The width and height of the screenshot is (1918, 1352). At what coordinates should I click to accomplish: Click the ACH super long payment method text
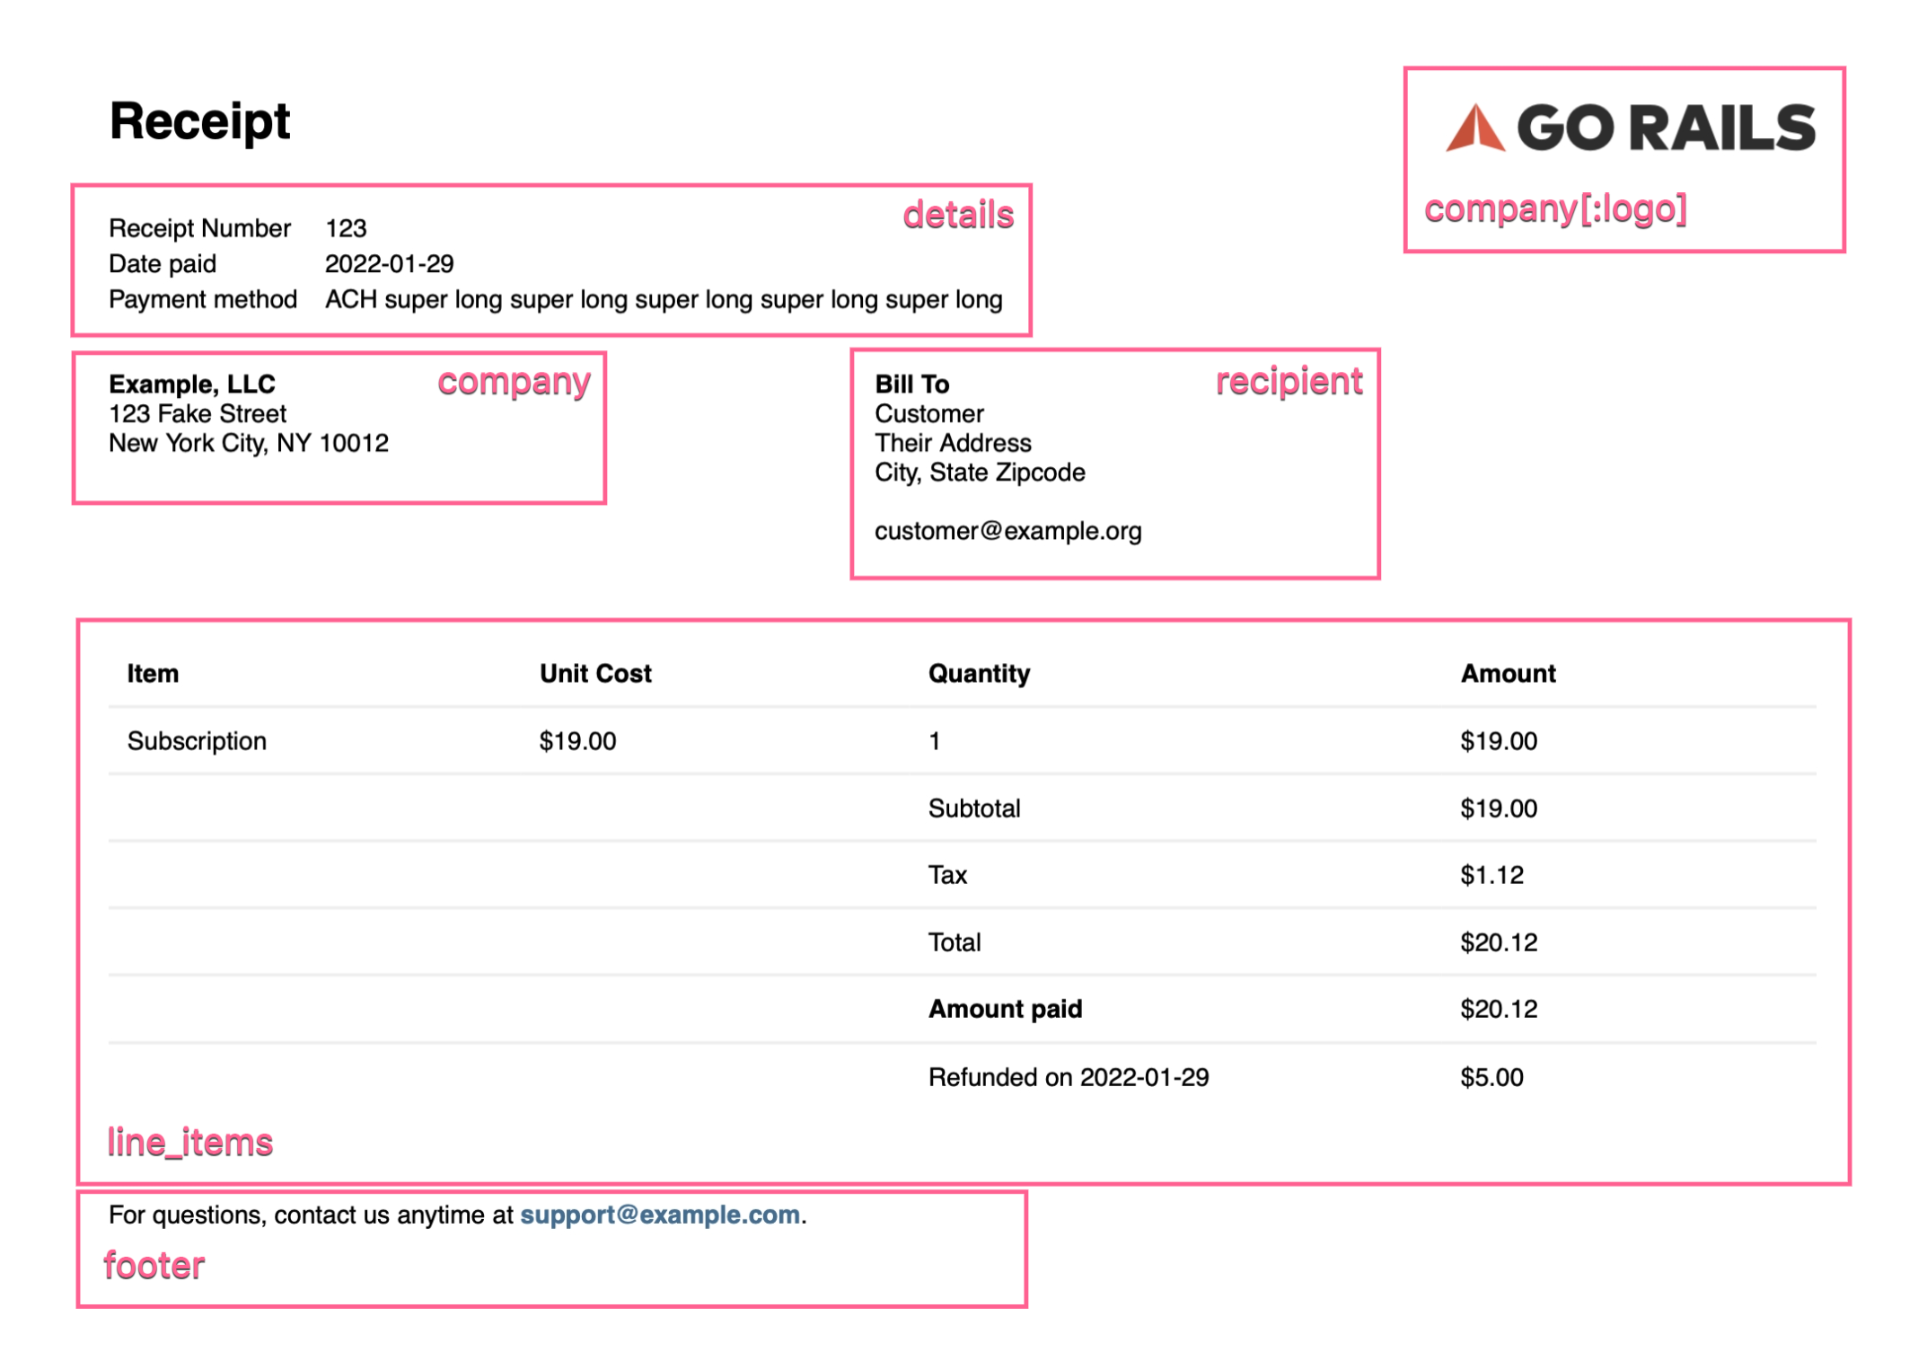663,299
